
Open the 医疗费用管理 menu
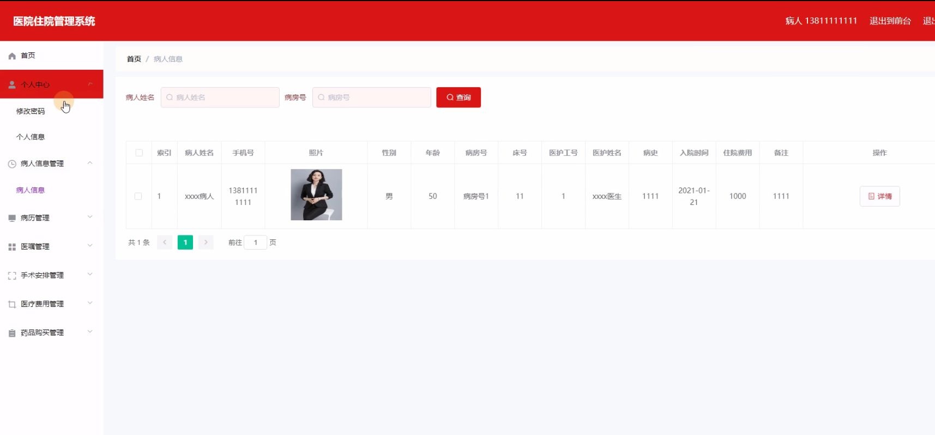tap(52, 304)
